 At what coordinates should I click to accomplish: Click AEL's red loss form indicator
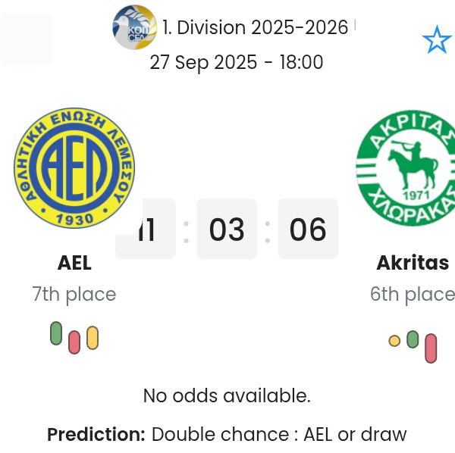coord(74,342)
